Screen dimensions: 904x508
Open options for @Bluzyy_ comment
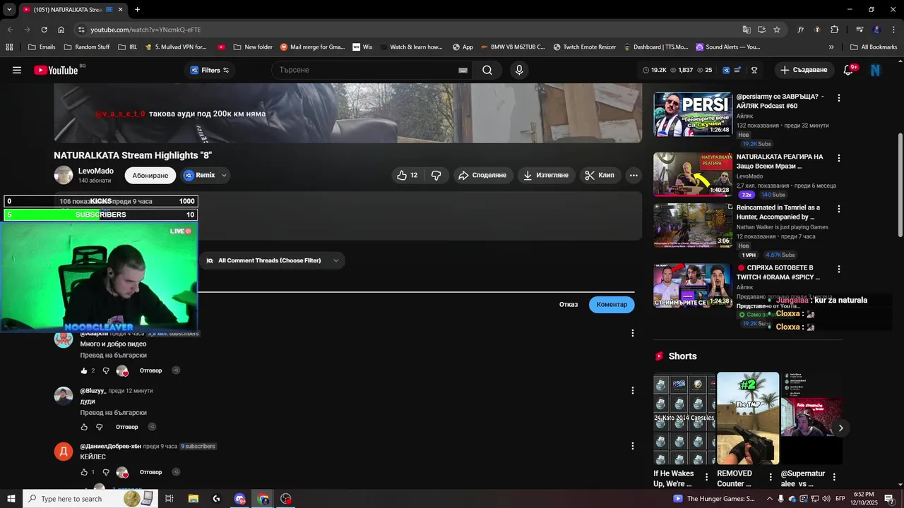pyautogui.click(x=633, y=390)
